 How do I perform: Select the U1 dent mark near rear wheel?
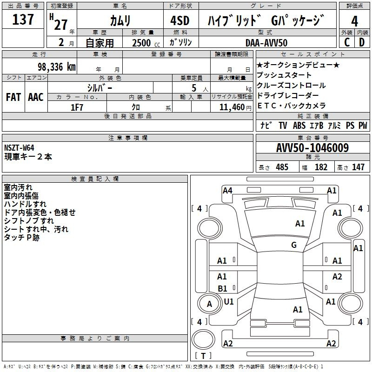pyautogui.click(x=229, y=301)
